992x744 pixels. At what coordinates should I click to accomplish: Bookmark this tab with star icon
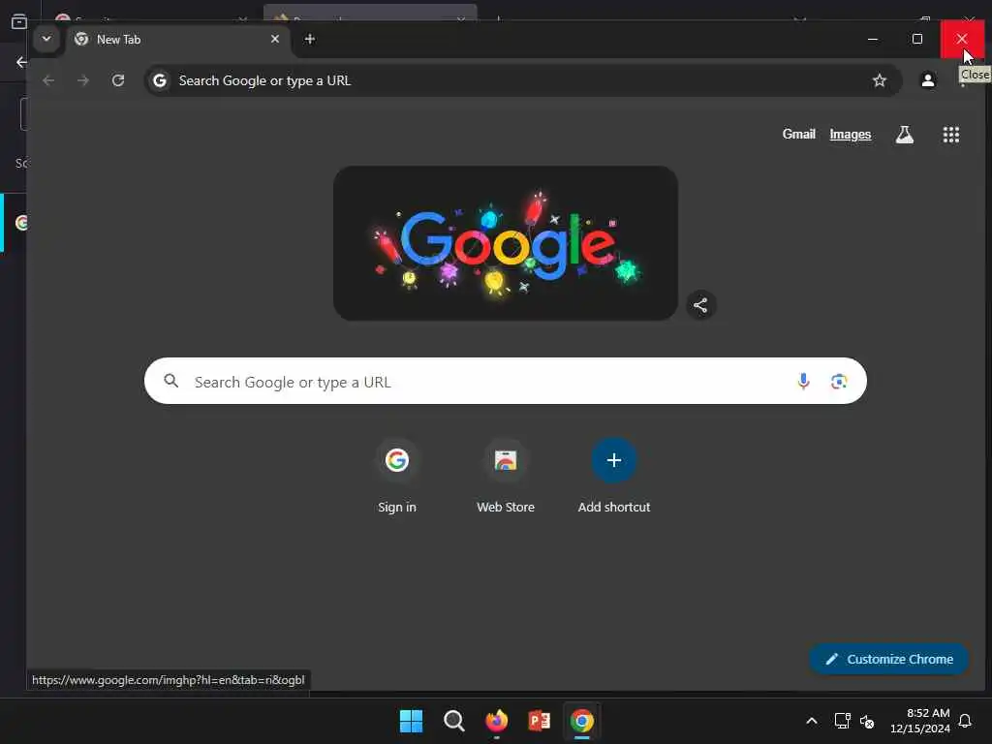click(x=880, y=80)
